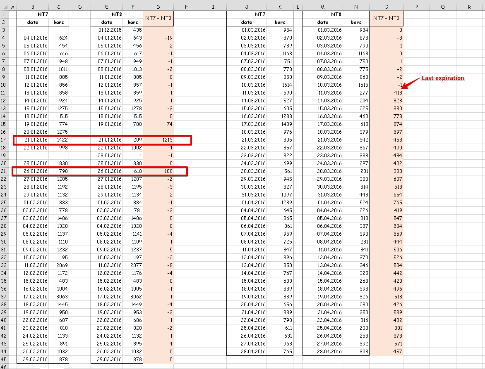485x369 pixels.
Task: Select column E header
Action: tap(107, 7)
